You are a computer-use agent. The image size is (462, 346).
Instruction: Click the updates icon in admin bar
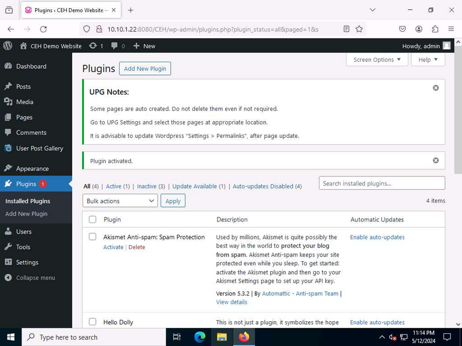point(93,46)
